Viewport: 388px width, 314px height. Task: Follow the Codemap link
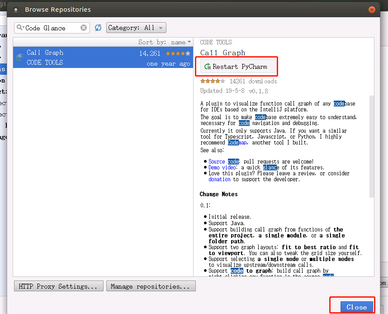237,143
